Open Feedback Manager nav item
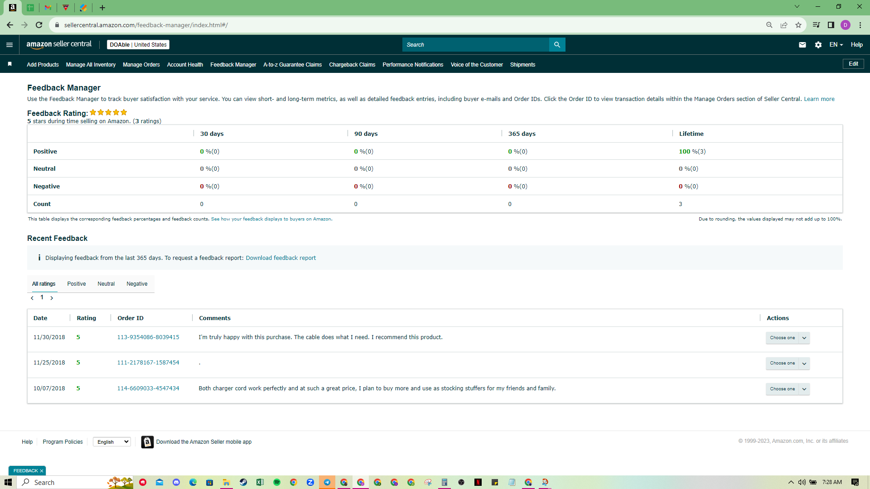The image size is (870, 489). coord(233,65)
